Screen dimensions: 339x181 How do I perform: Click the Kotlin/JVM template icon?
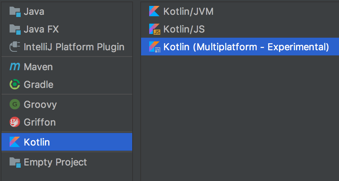[x=154, y=11]
